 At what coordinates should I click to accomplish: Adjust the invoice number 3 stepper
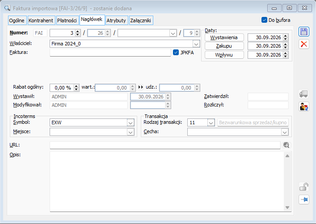[78, 33]
